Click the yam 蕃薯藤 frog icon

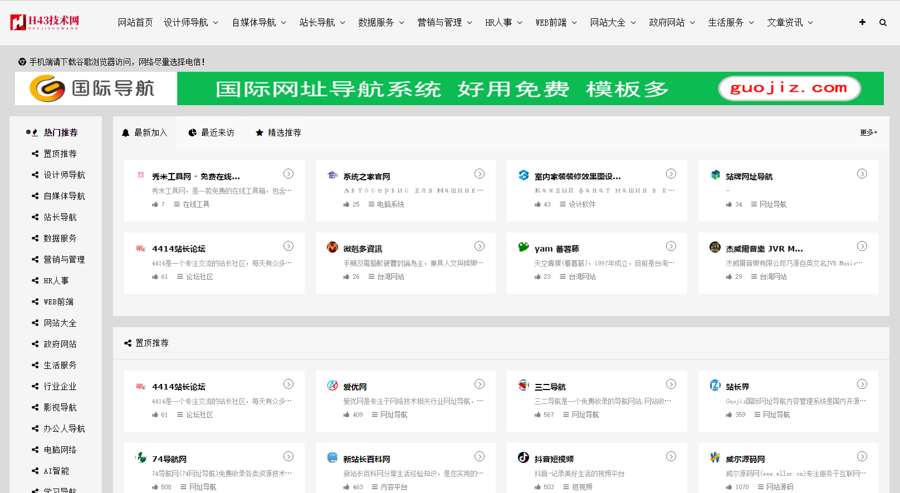524,247
